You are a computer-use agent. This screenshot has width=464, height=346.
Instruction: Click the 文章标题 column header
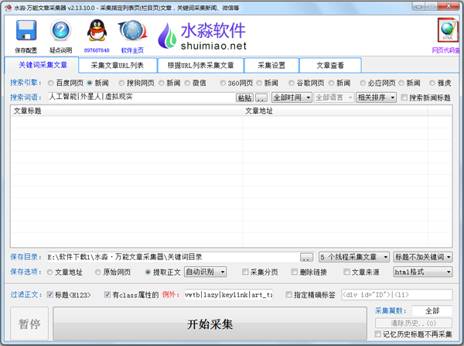(126, 111)
